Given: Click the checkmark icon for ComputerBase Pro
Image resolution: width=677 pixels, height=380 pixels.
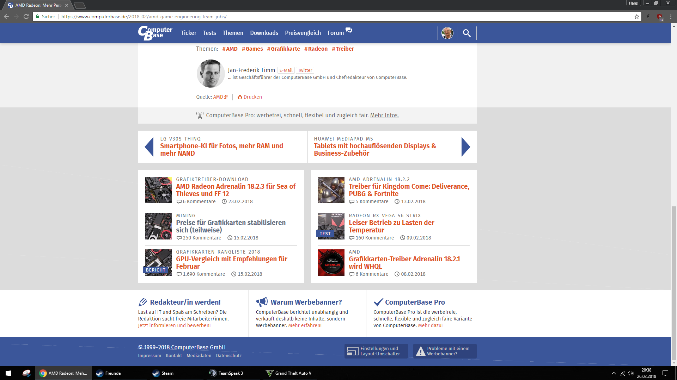Looking at the screenshot, I should 378,302.
